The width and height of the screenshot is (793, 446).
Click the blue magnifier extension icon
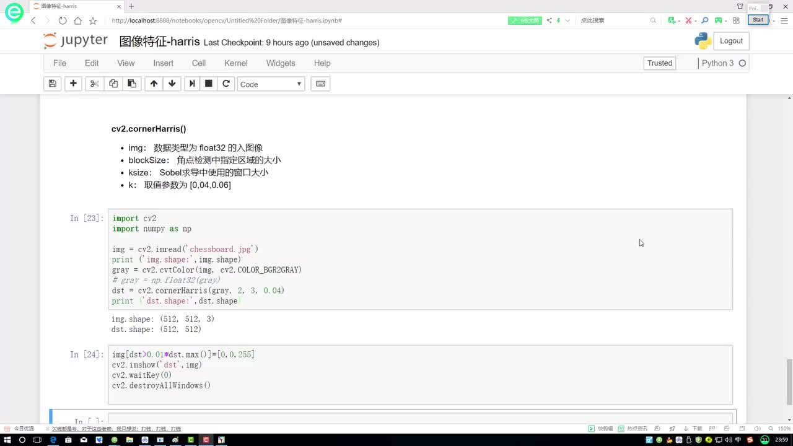pos(704,20)
